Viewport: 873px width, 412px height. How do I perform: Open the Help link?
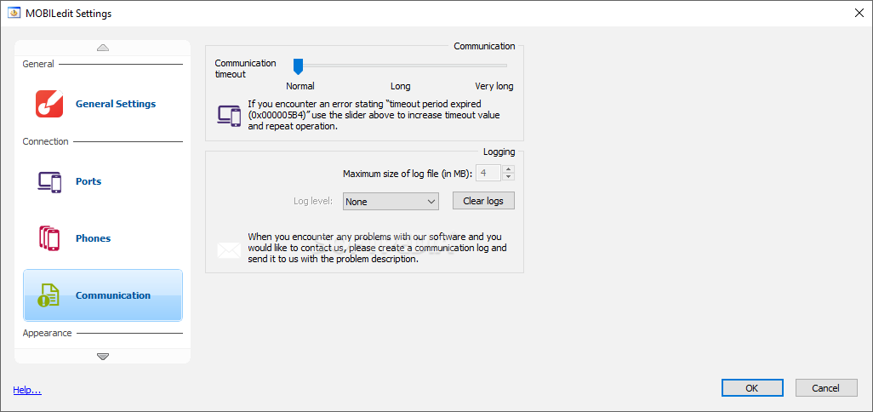tap(27, 390)
